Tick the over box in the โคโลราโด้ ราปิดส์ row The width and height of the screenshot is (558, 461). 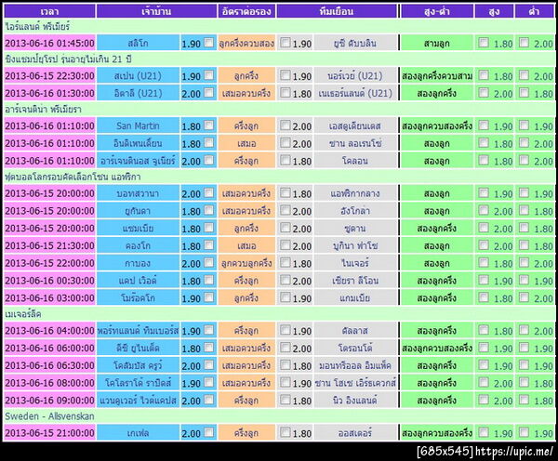tap(484, 382)
